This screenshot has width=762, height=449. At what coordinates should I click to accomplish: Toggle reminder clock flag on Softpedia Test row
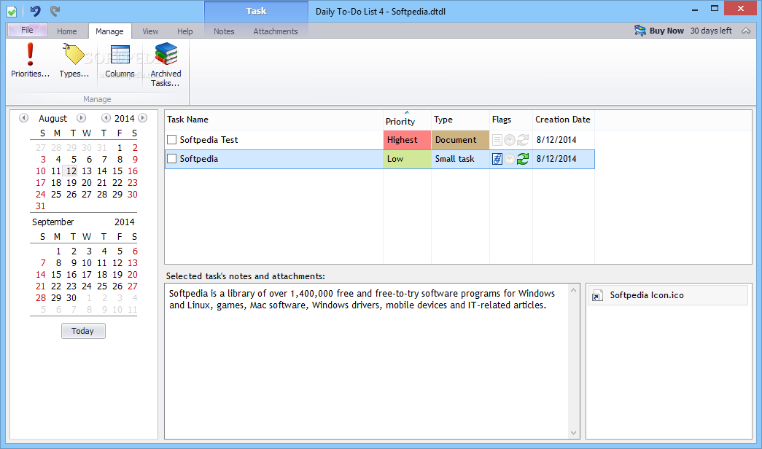(x=509, y=140)
